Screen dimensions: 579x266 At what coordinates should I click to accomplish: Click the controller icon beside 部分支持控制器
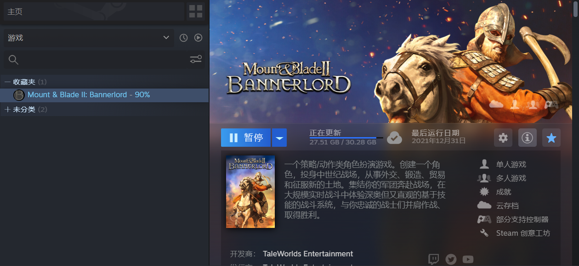click(x=484, y=219)
